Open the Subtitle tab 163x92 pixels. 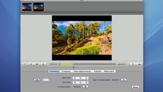(97, 71)
